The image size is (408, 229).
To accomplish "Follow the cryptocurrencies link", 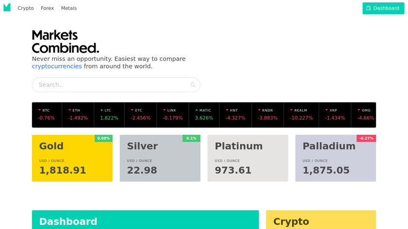I will 57,66.
